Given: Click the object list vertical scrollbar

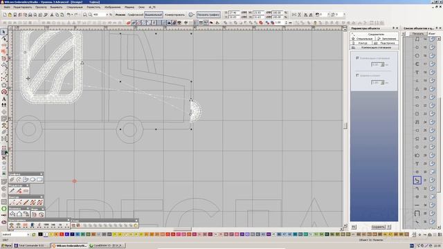Looking at the screenshot, I should point(439,133).
